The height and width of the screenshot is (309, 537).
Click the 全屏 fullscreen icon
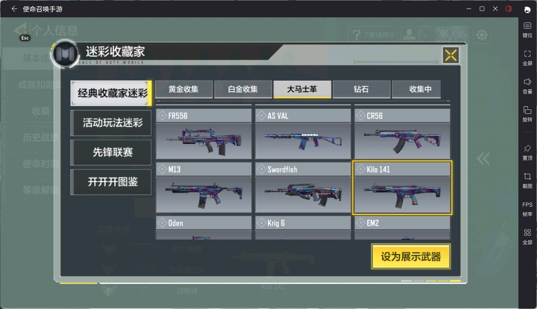pos(527,58)
